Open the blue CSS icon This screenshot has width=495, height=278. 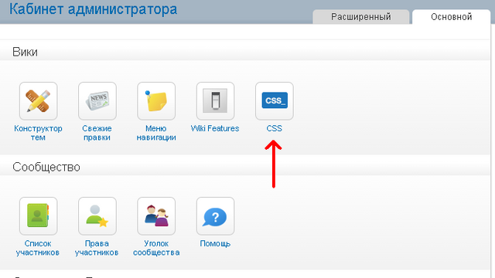[275, 101]
